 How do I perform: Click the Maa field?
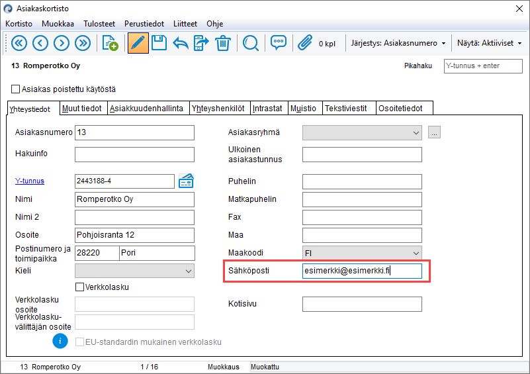tap(362, 235)
